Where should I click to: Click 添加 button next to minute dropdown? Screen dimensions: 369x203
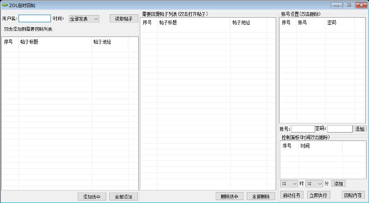point(338,184)
